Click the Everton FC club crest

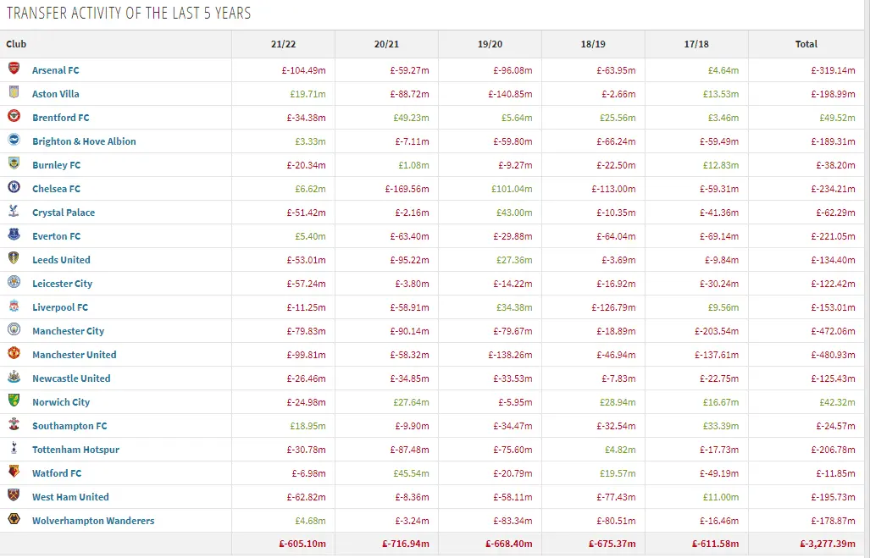tap(14, 235)
